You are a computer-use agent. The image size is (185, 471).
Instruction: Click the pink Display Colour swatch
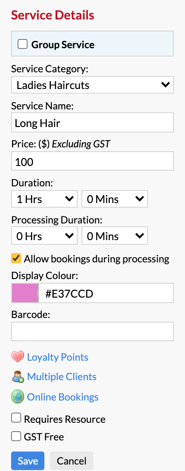pos(25,293)
